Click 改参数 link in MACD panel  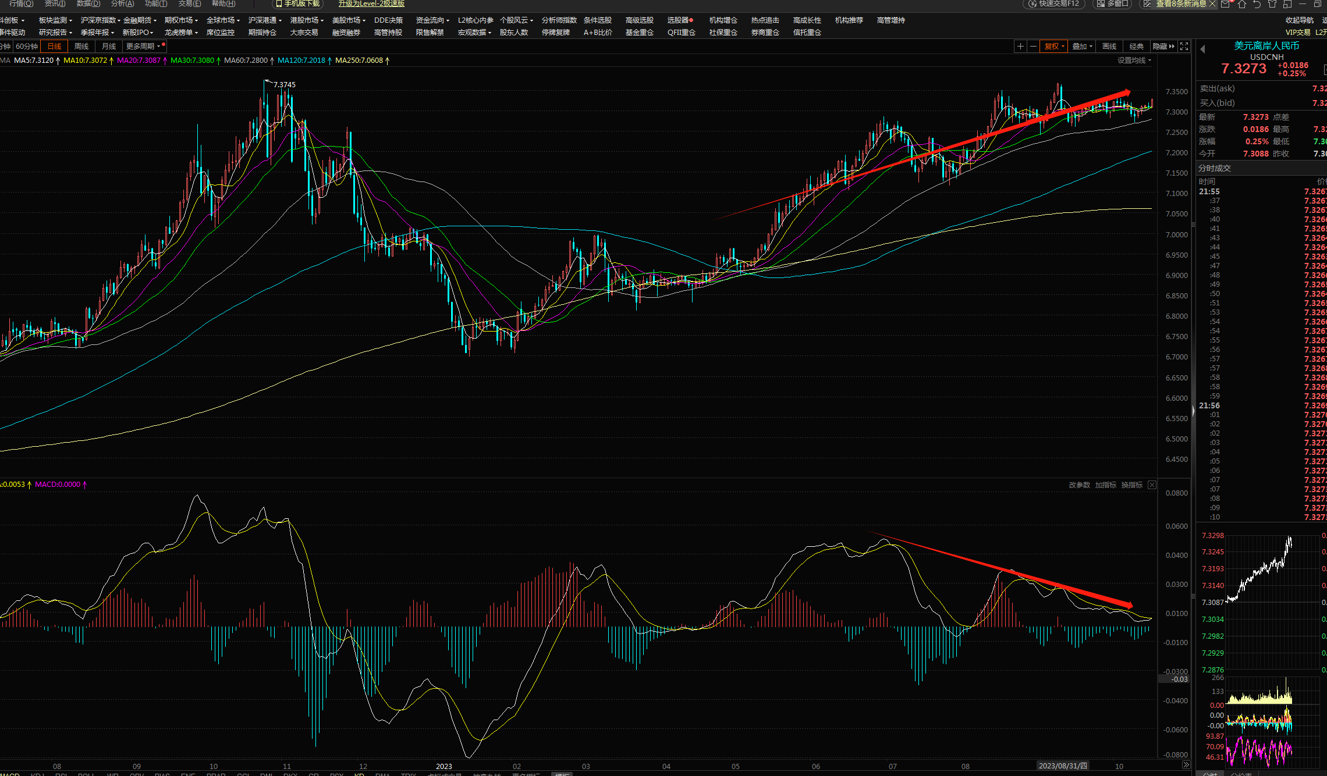(x=1079, y=485)
